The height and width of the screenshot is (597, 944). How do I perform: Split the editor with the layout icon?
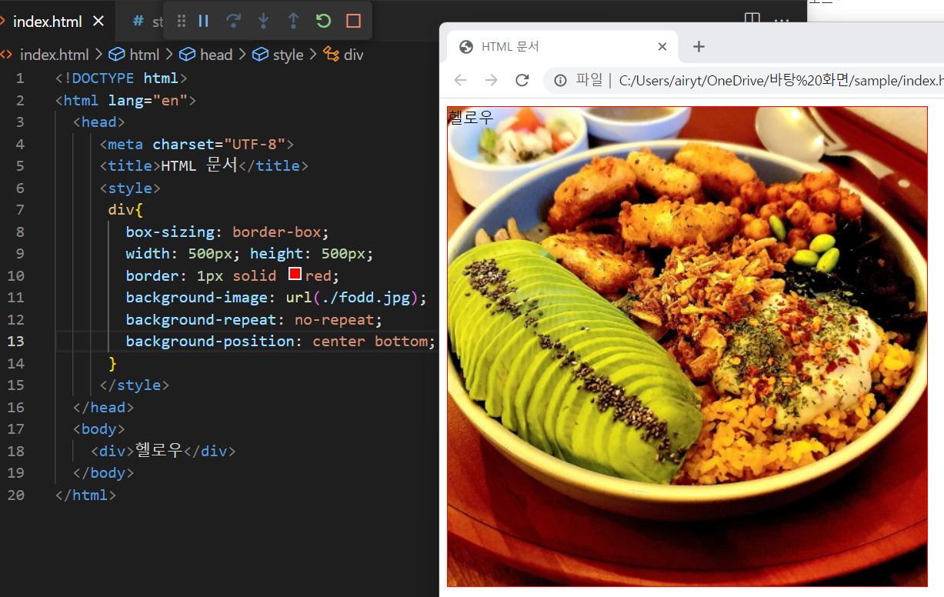[x=752, y=19]
